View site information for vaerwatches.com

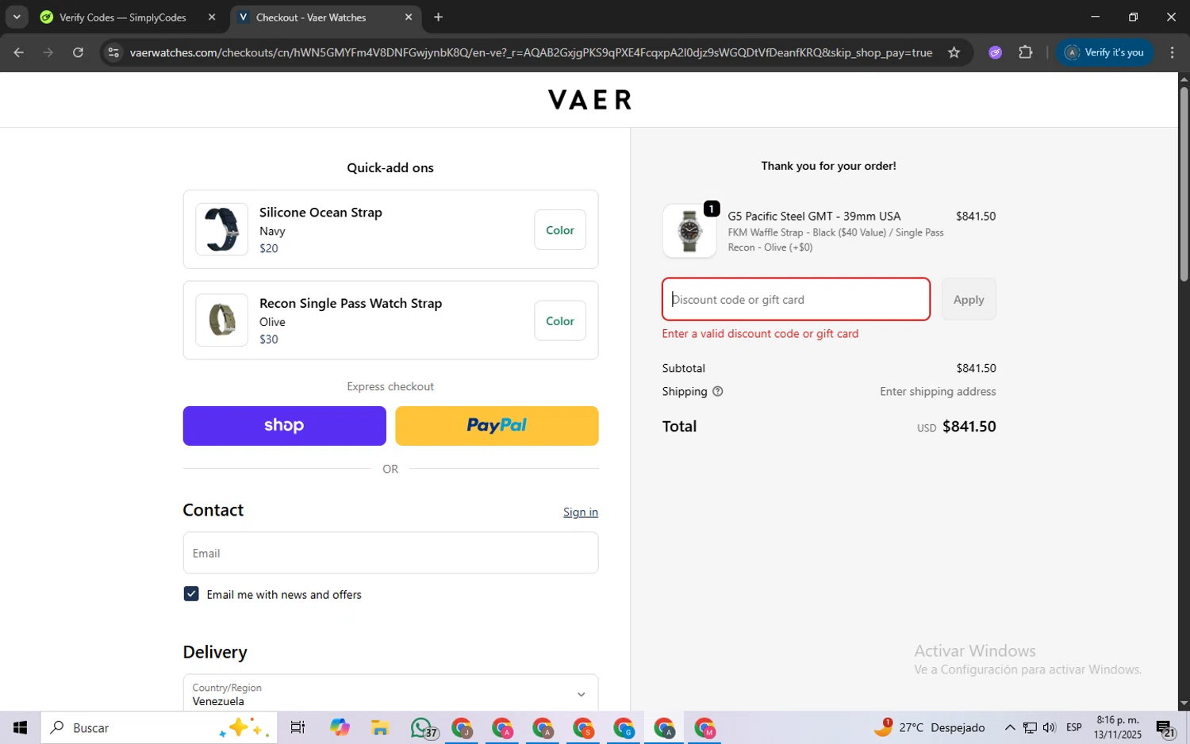tap(113, 52)
